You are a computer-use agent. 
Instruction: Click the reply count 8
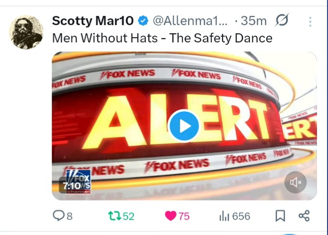[70, 216]
